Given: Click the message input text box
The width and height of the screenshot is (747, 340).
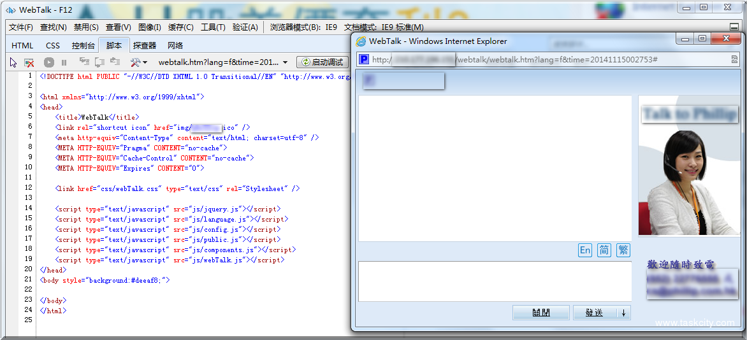Looking at the screenshot, I should 495,281.
